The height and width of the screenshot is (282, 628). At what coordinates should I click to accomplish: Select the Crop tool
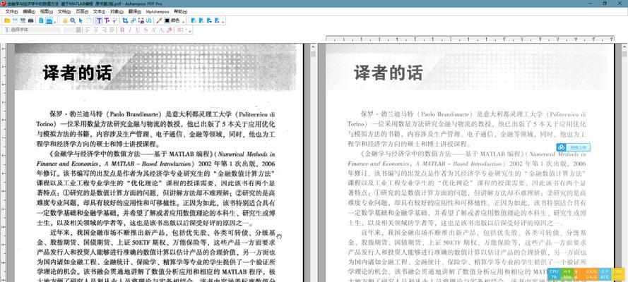pyautogui.click(x=125, y=20)
